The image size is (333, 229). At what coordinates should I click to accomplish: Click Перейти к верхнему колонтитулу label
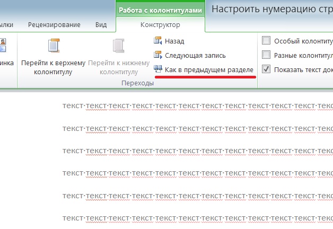coord(53,67)
